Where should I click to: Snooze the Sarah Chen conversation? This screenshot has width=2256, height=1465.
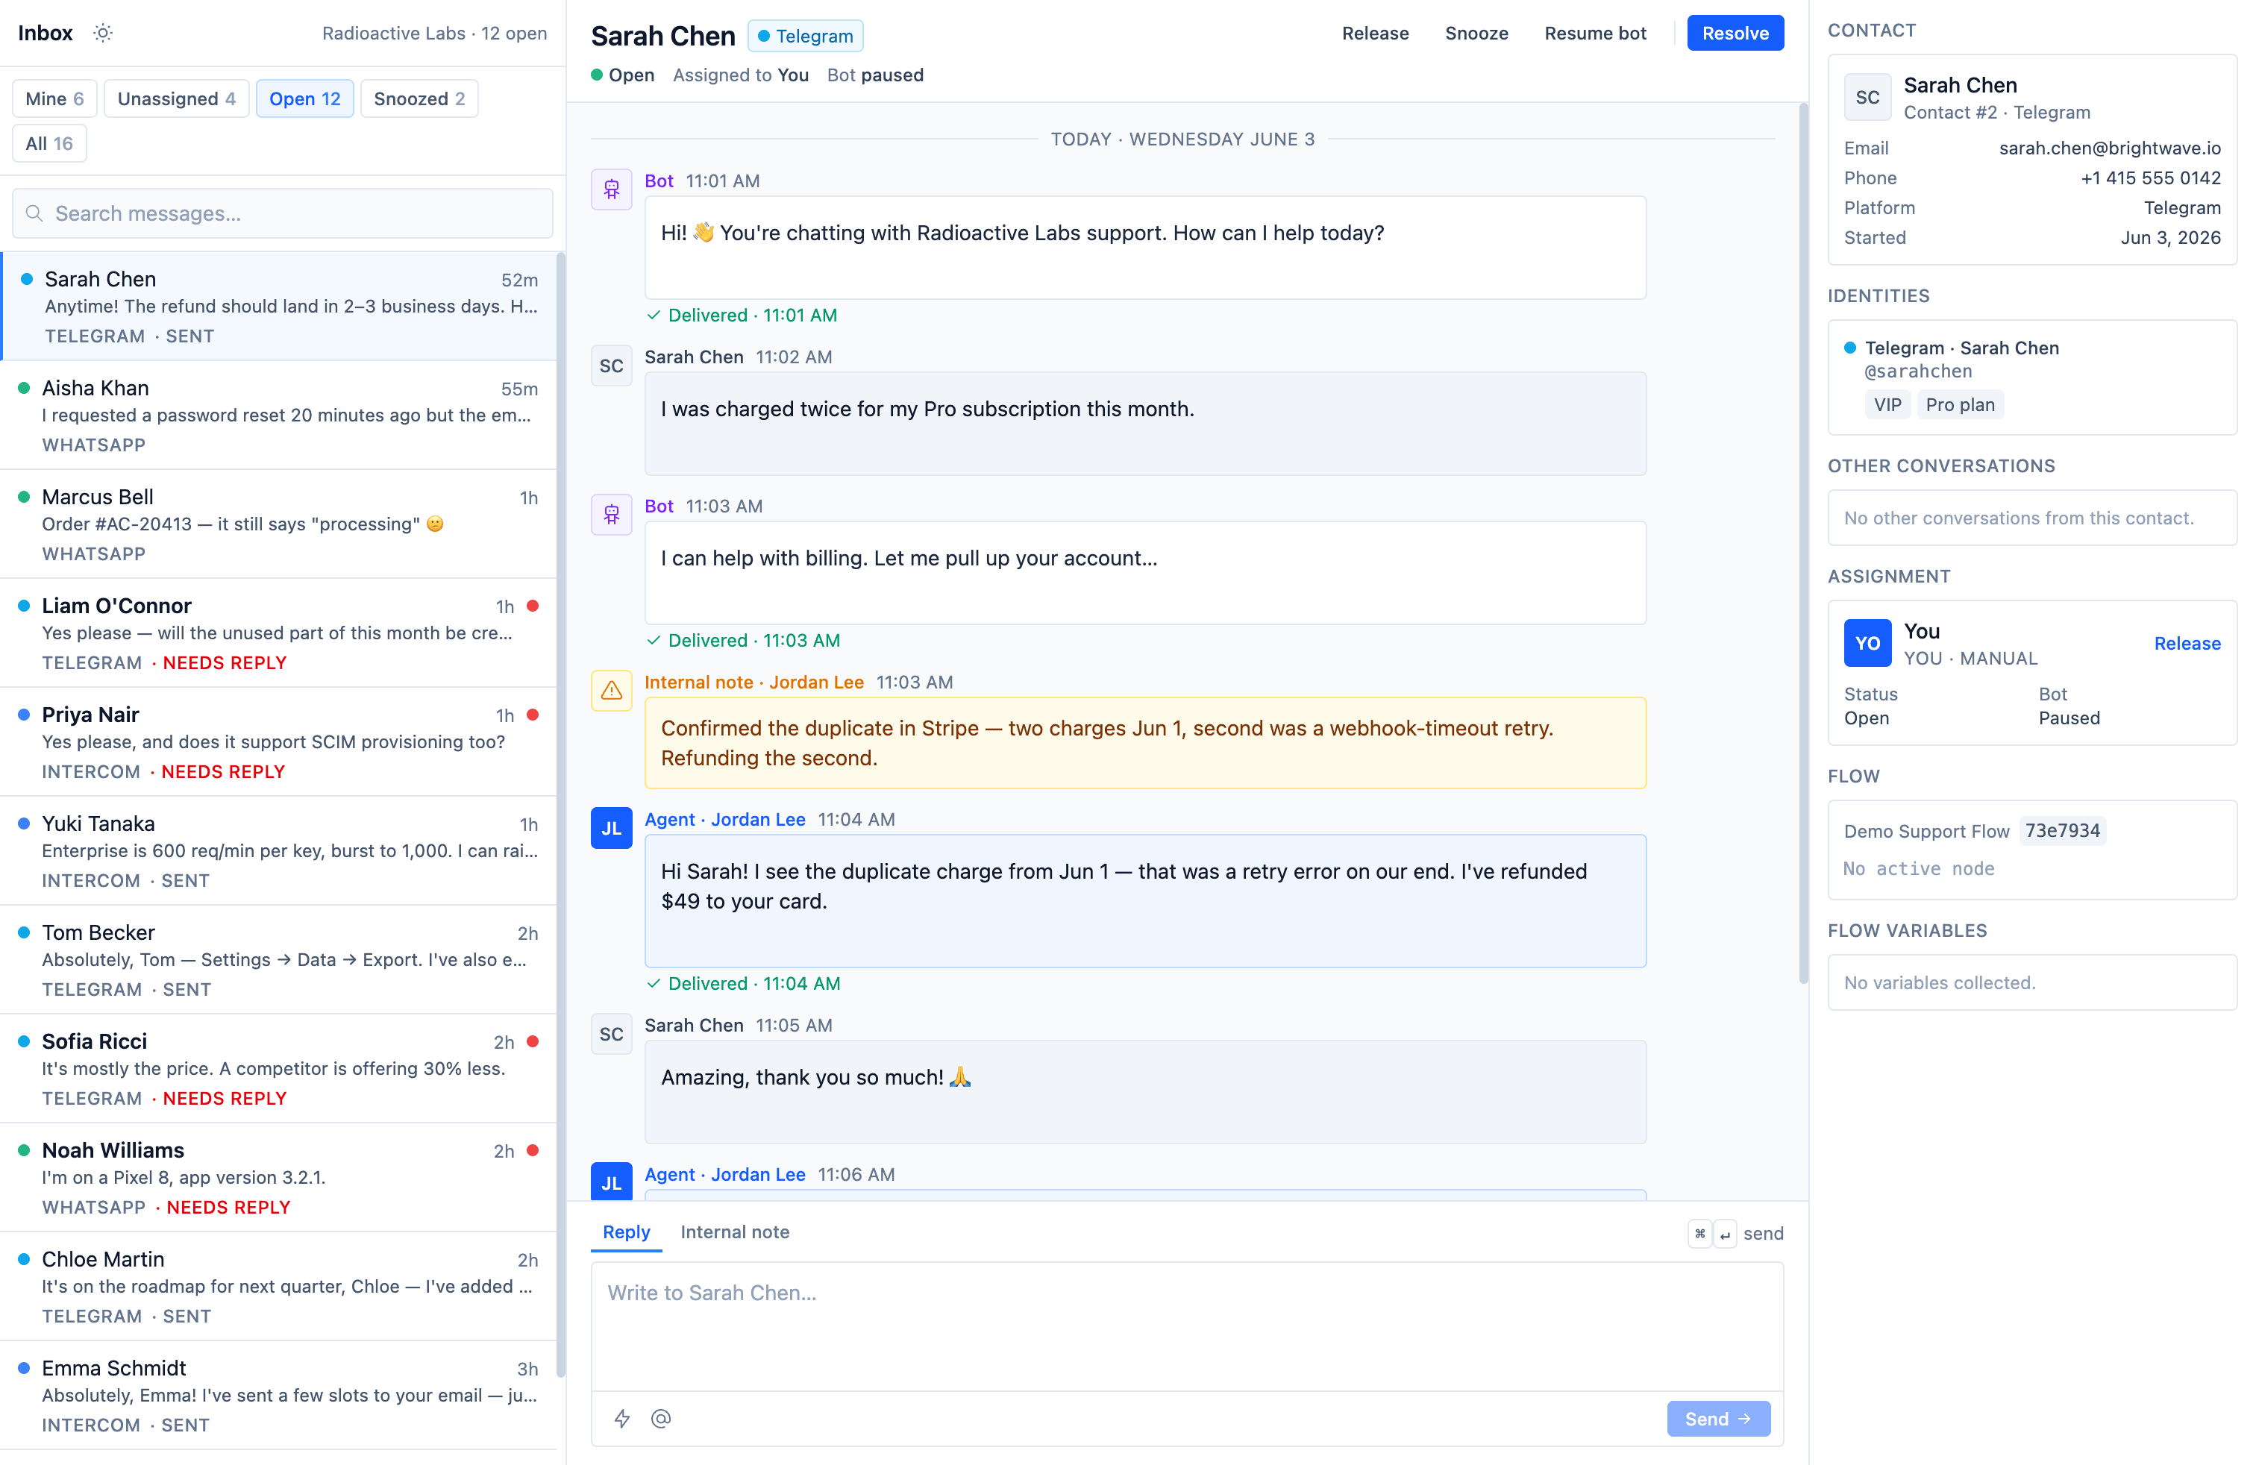[x=1477, y=33]
